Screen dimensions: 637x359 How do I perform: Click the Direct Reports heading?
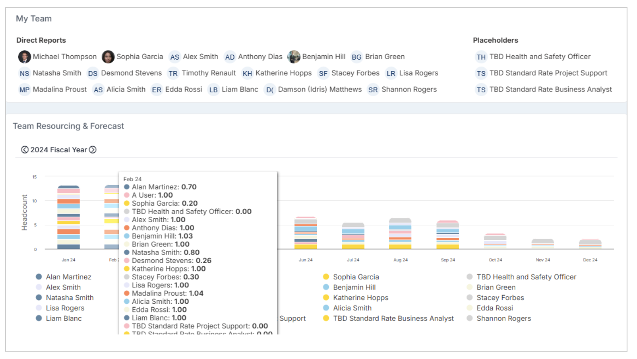point(41,40)
